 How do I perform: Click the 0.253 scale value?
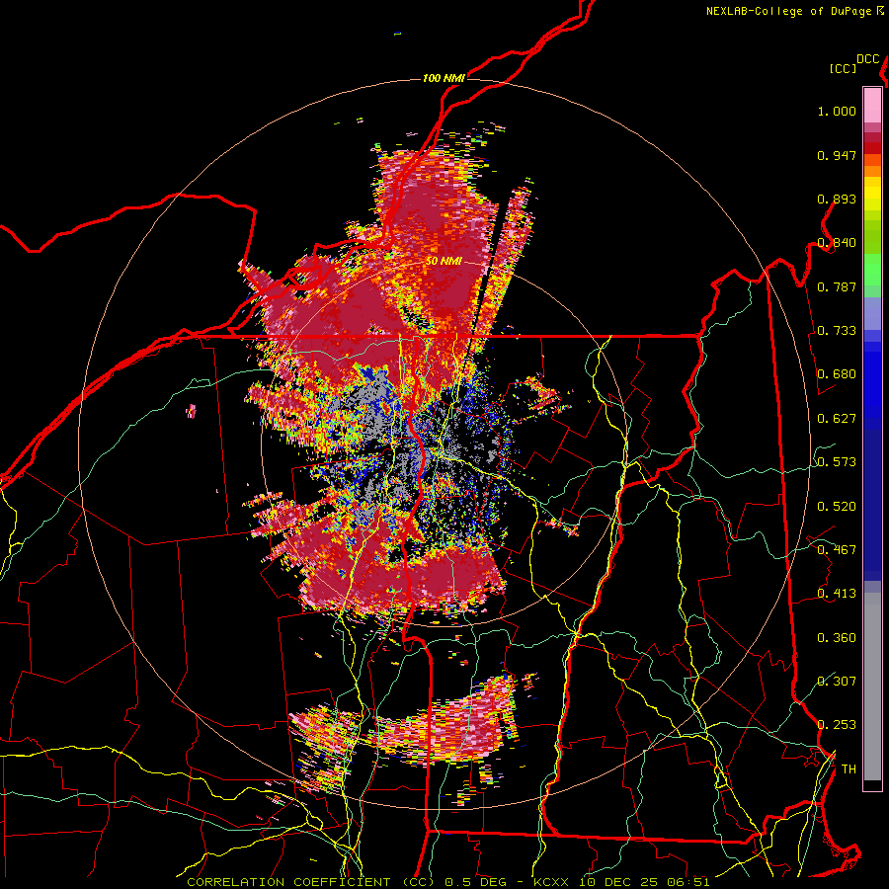pos(837,725)
